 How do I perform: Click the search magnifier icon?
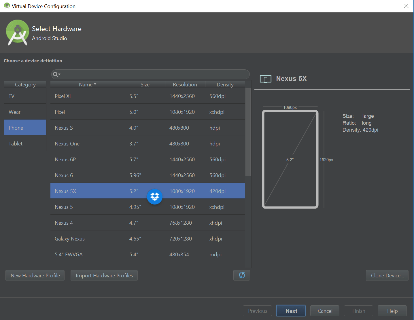(55, 74)
